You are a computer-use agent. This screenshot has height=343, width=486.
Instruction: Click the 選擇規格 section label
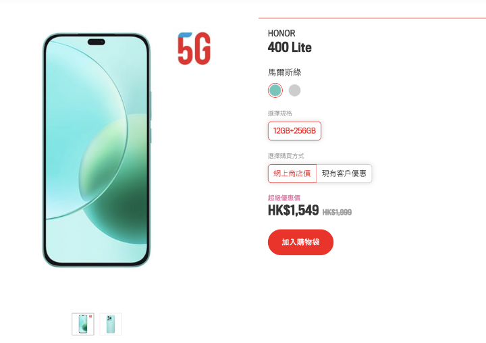click(x=280, y=113)
